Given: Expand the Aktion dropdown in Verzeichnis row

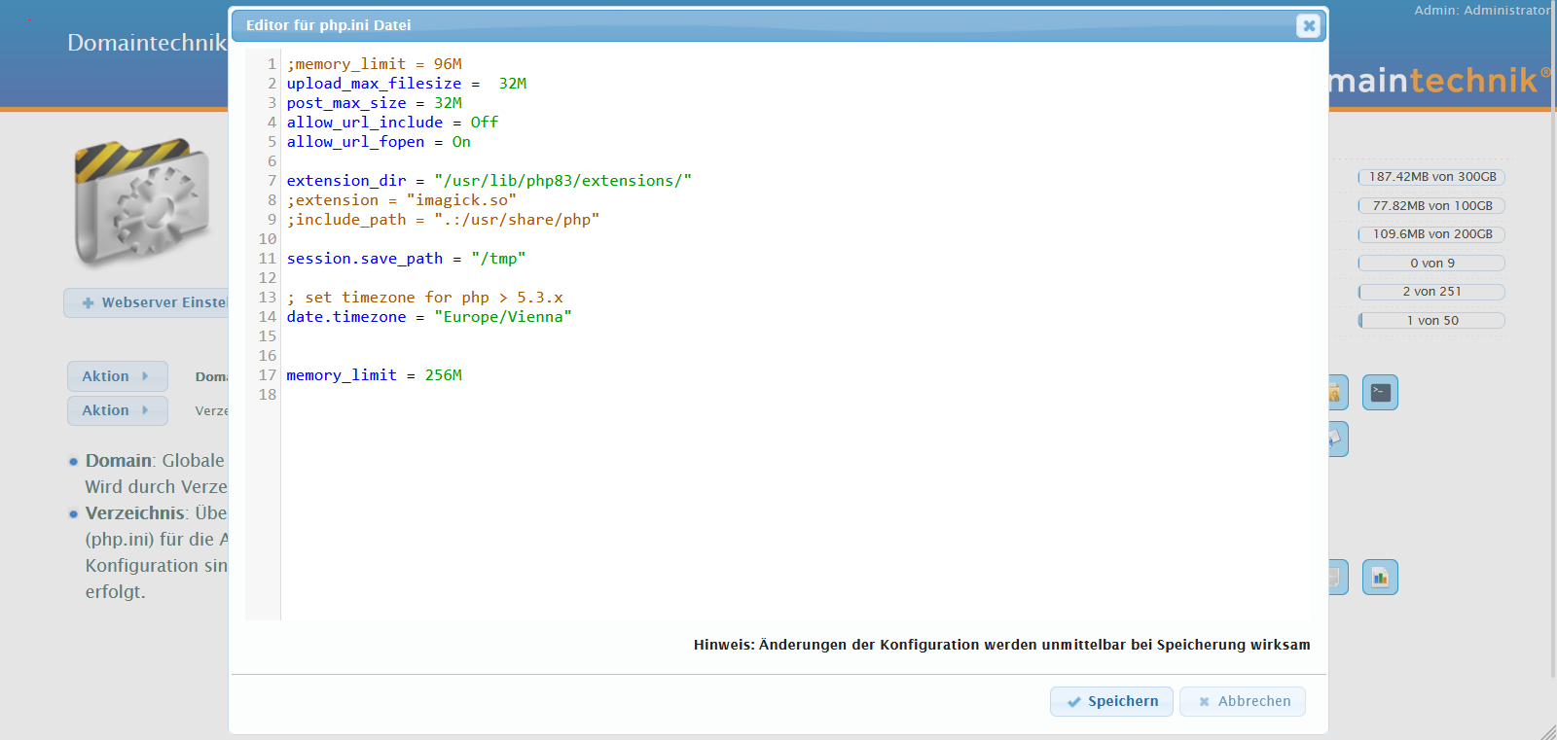Looking at the screenshot, I should [x=117, y=410].
